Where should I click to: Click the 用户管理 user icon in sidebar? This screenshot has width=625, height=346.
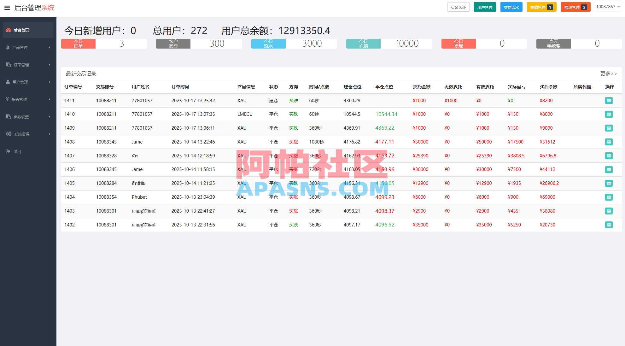(x=8, y=82)
